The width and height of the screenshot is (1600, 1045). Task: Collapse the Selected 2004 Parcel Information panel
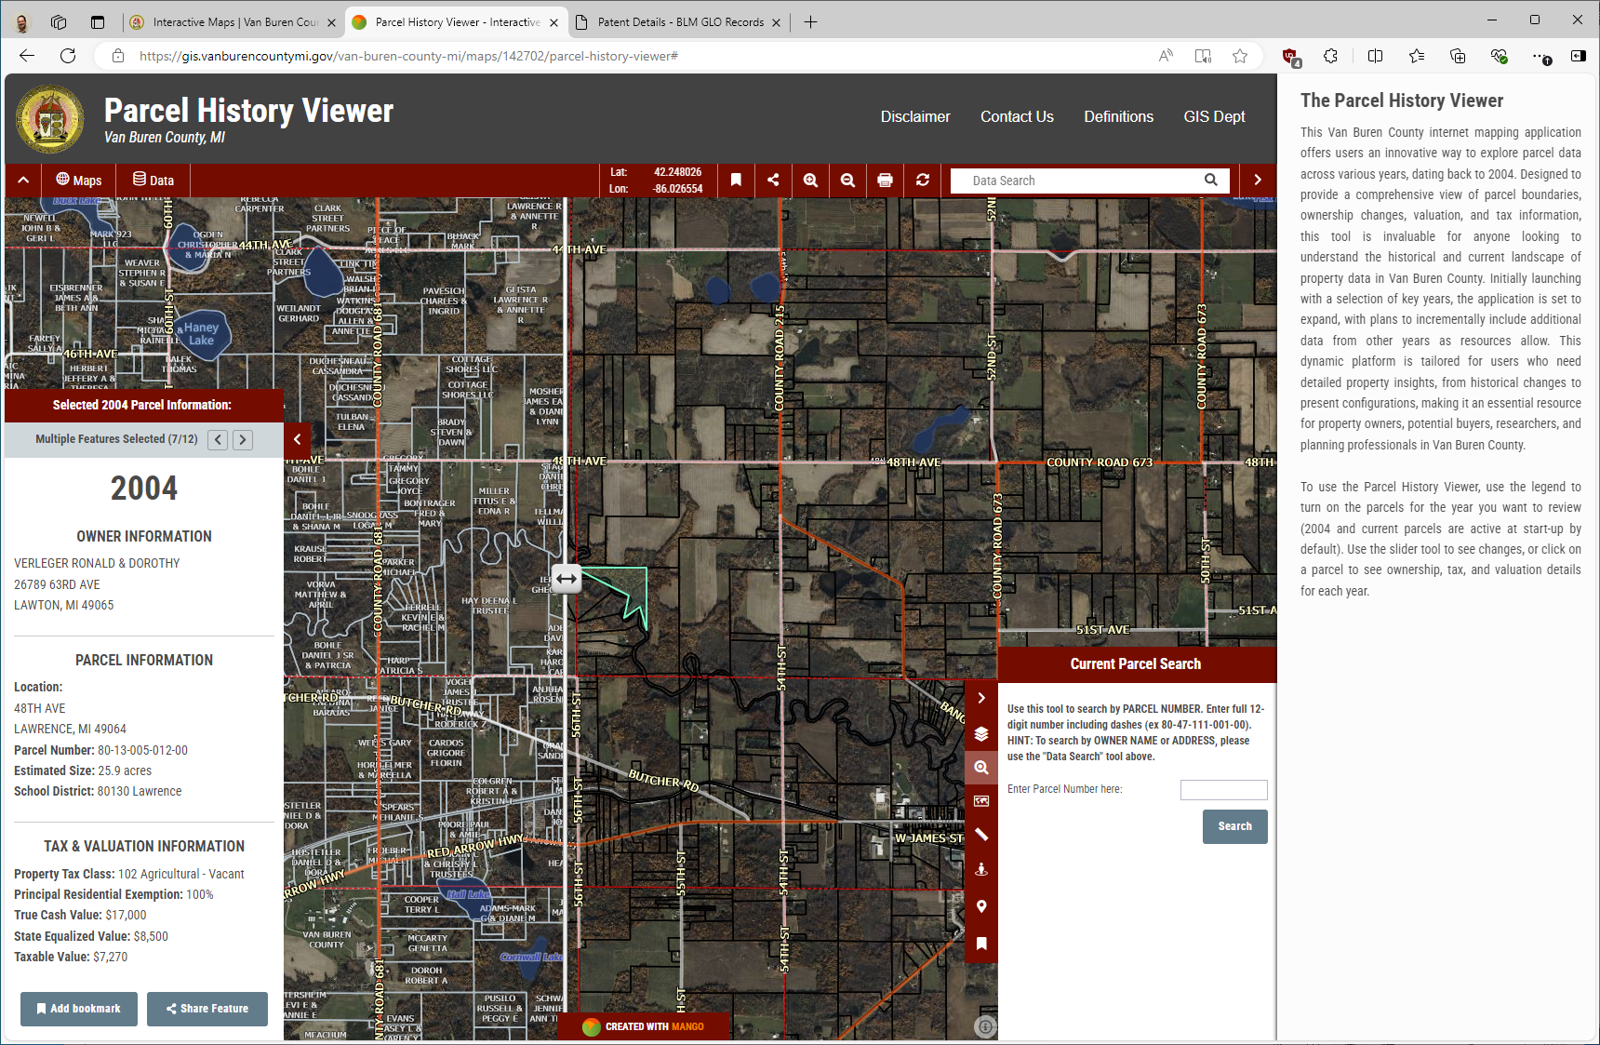pyautogui.click(x=298, y=439)
